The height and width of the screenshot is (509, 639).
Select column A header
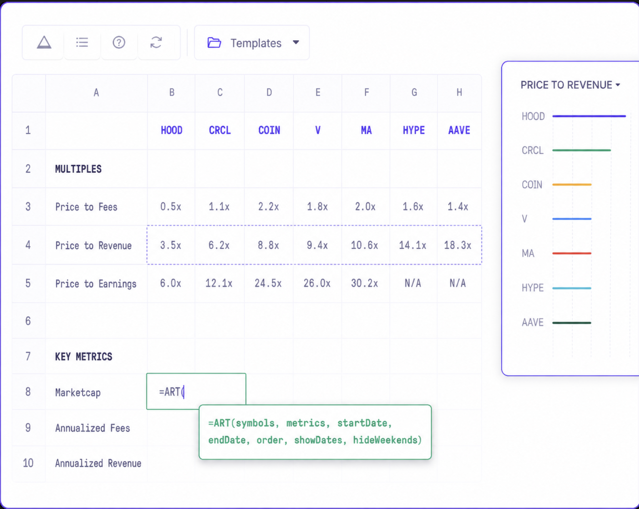click(96, 93)
